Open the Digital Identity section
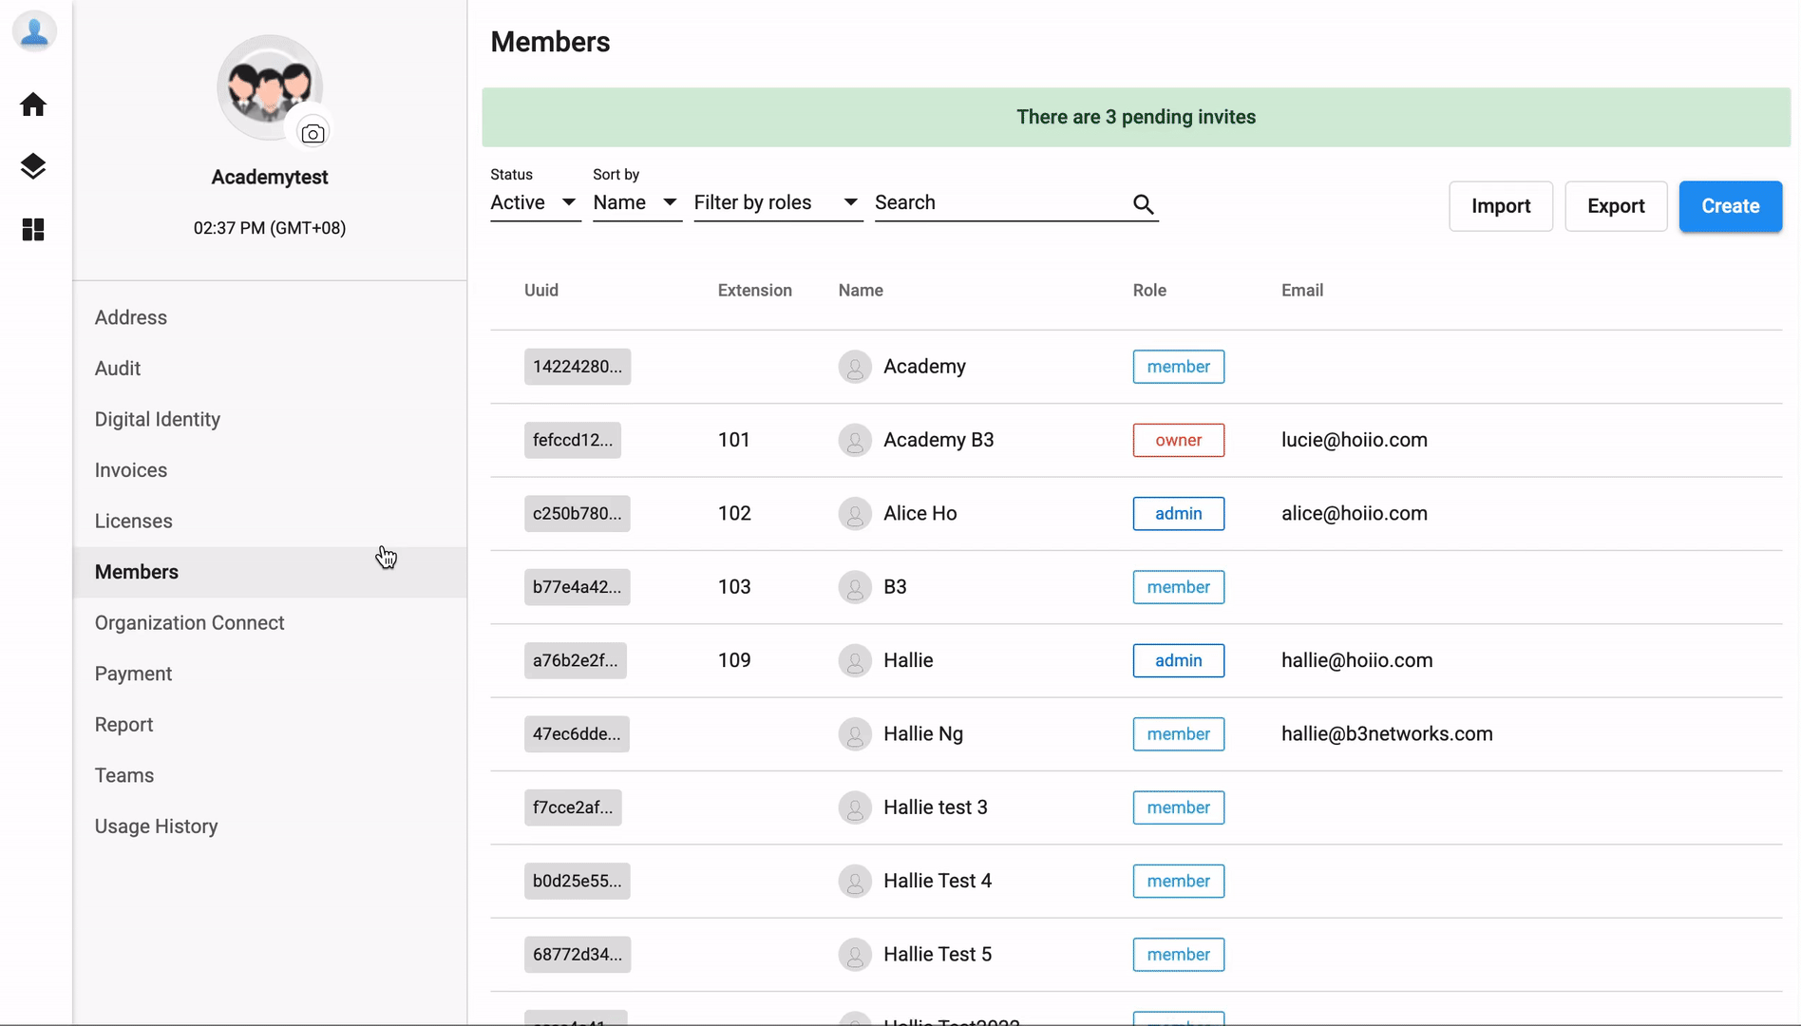The image size is (1801, 1026). 270,419
